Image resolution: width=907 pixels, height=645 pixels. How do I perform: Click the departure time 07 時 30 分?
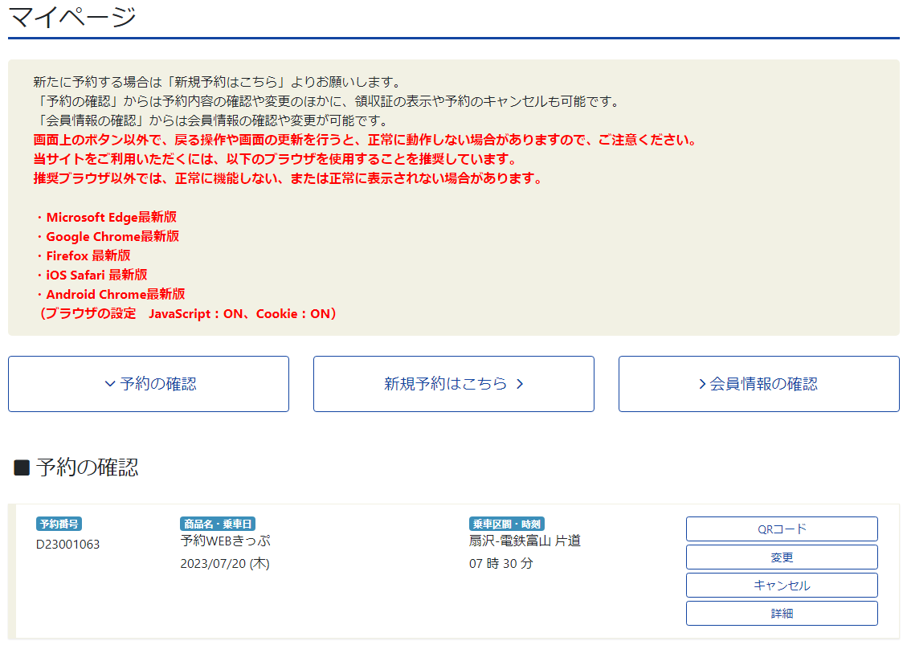tap(500, 564)
